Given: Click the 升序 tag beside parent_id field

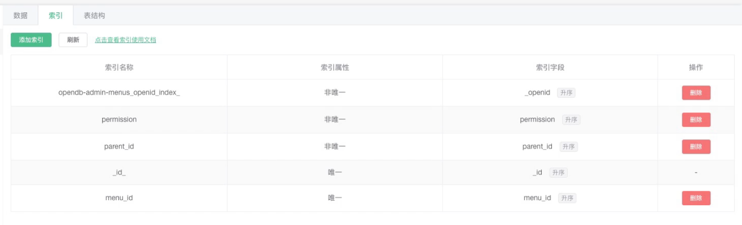Looking at the screenshot, I should pos(568,147).
